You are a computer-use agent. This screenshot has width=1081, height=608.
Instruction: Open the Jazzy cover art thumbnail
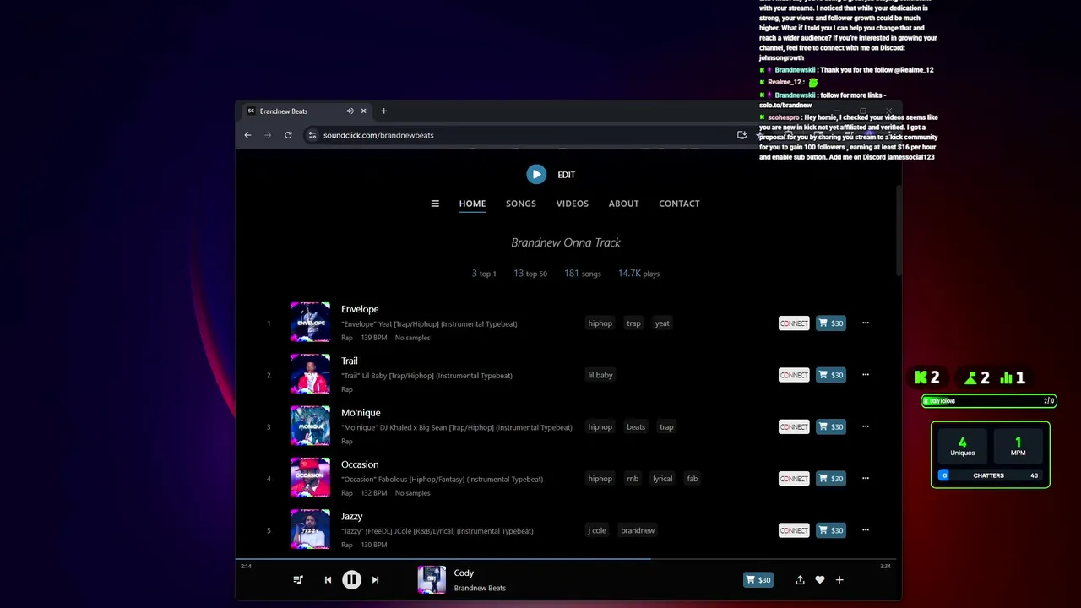pos(310,529)
